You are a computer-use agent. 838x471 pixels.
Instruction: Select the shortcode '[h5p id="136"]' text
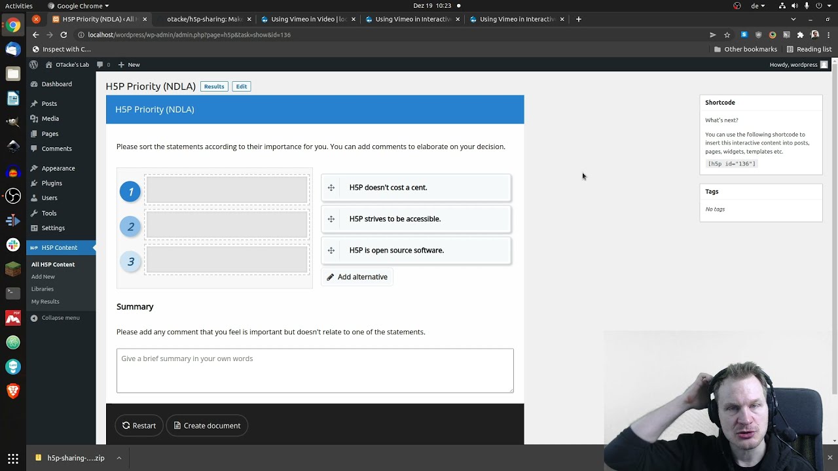(731, 164)
